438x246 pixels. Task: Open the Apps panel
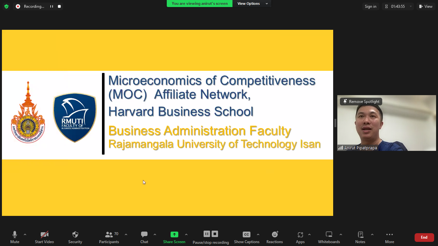[300, 237]
